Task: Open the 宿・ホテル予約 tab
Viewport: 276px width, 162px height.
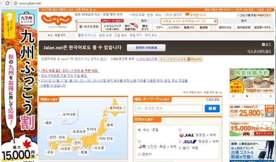Action: tap(89, 27)
